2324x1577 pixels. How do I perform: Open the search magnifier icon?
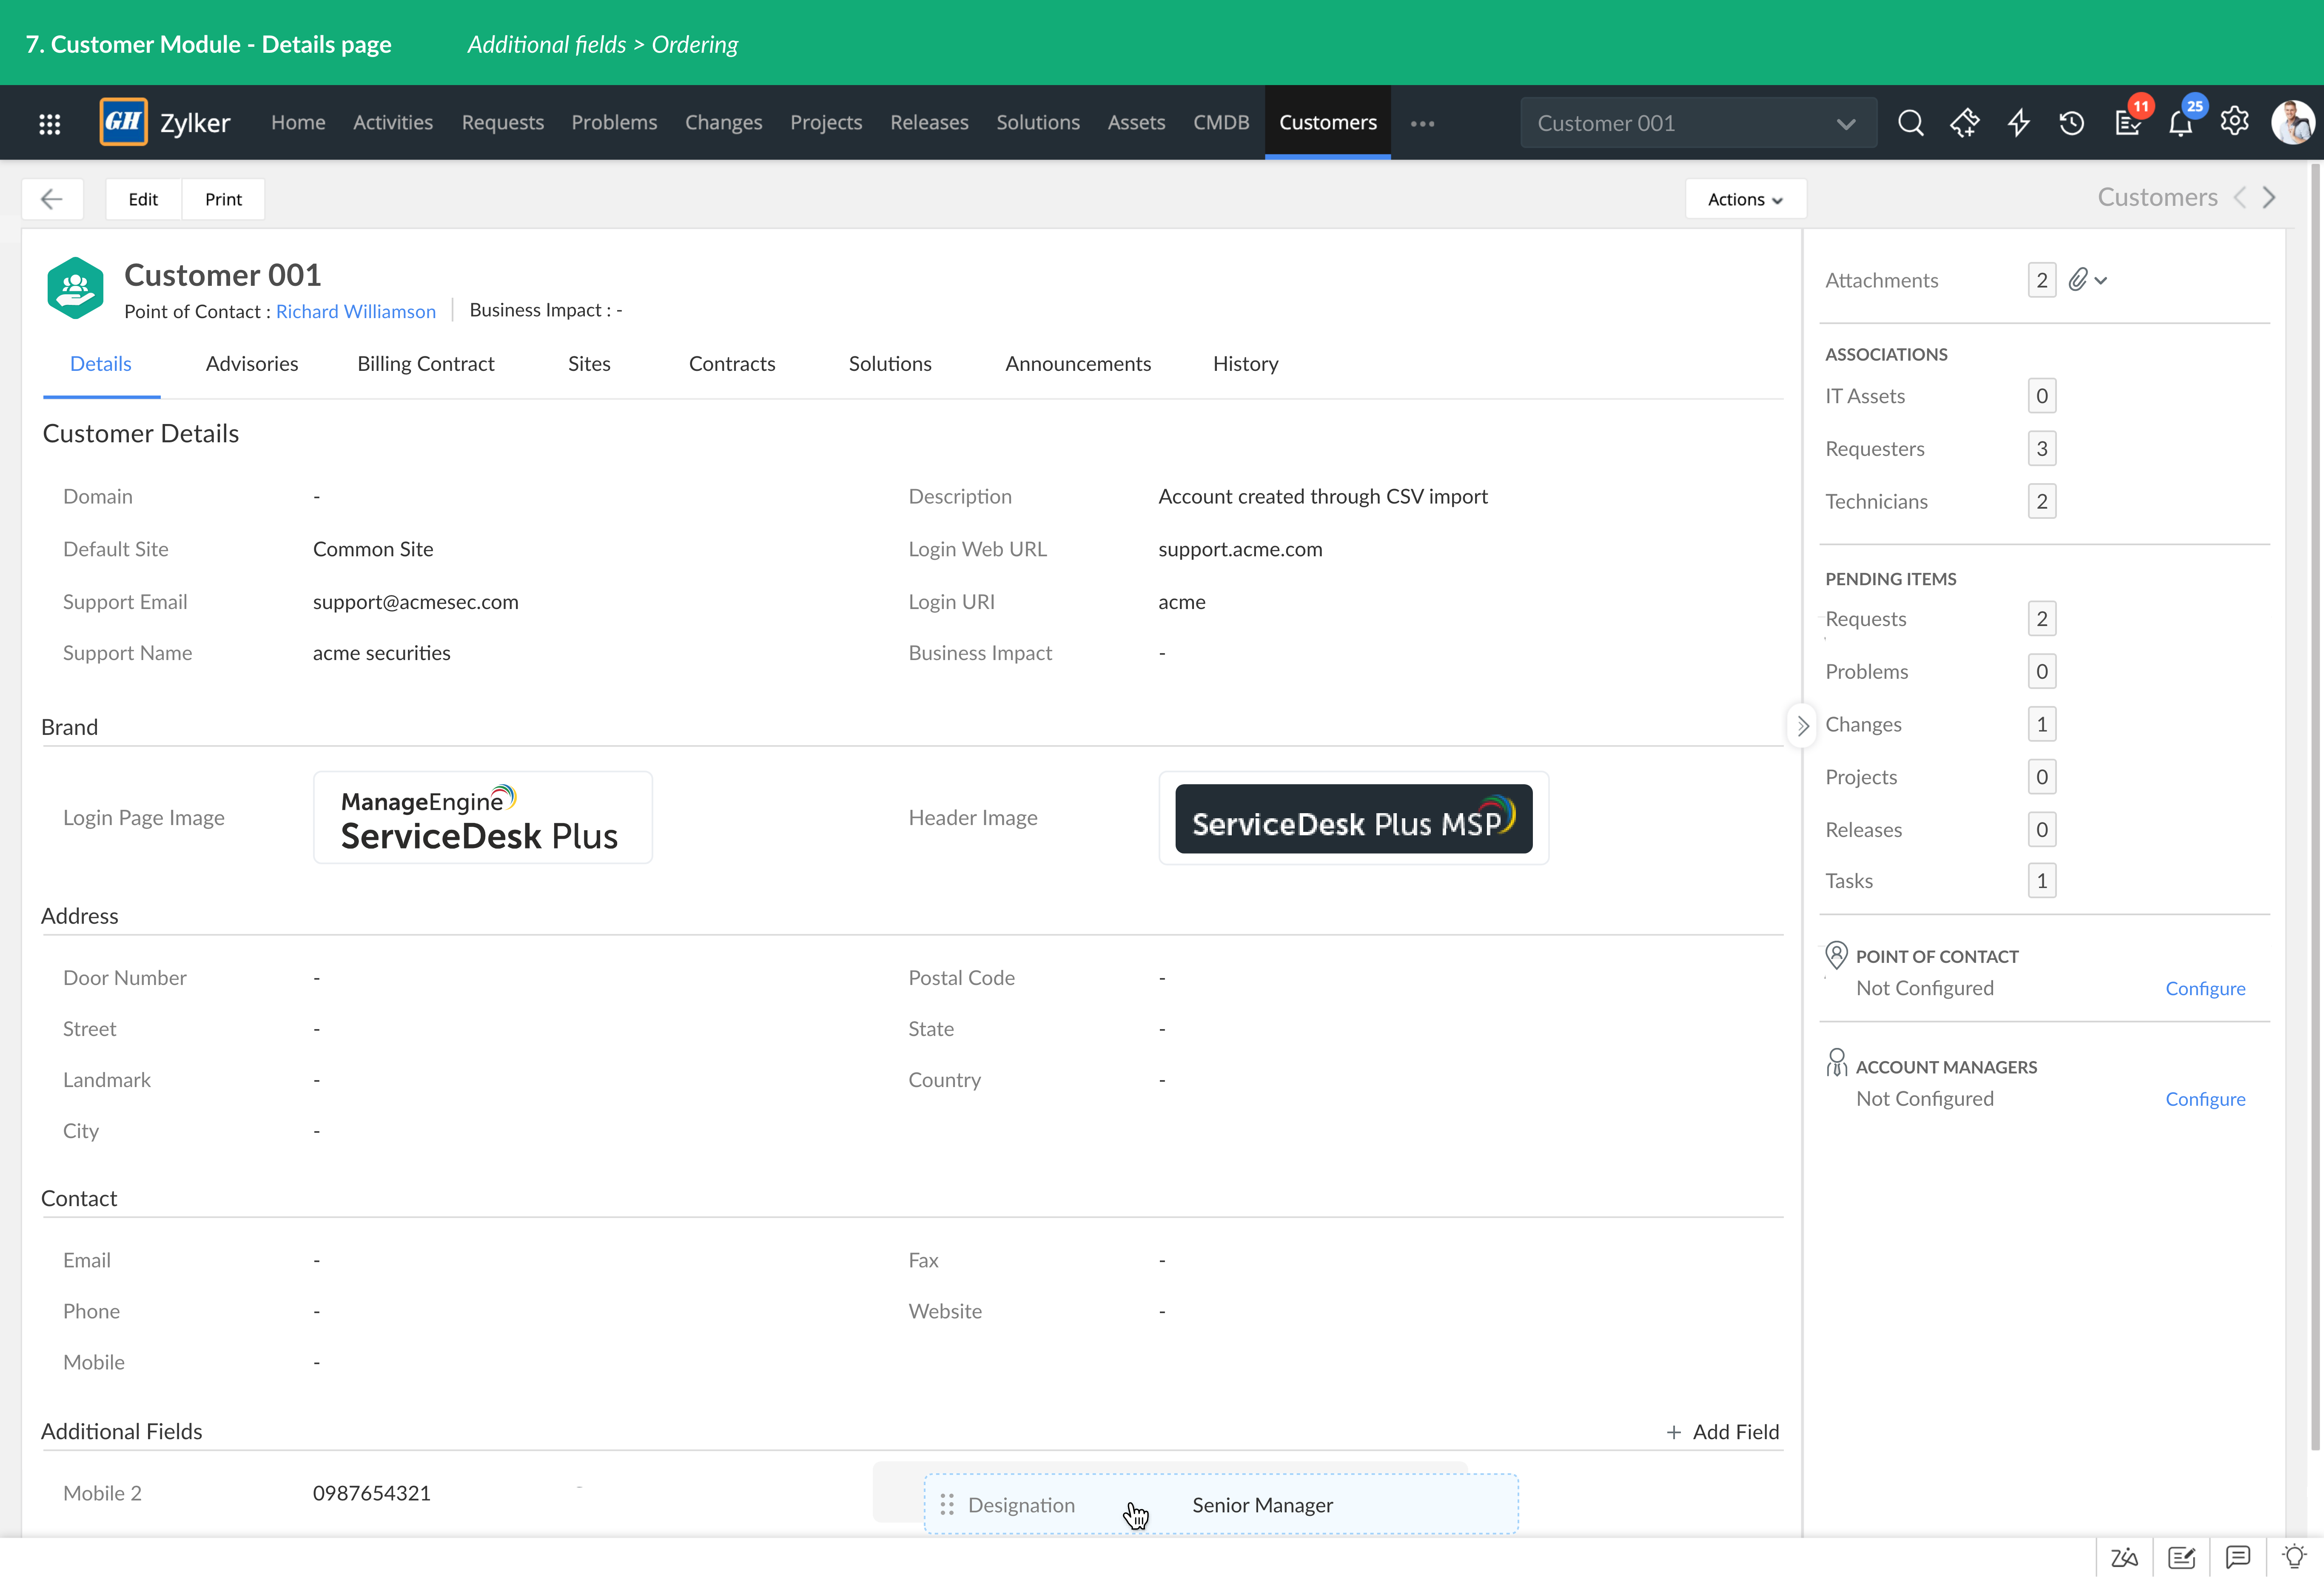(x=1910, y=123)
